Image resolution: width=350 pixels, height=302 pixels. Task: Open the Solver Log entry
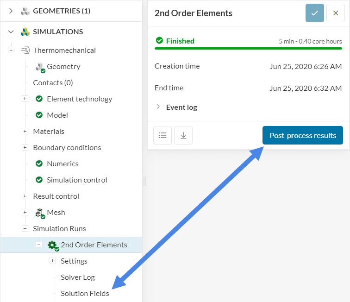coord(77,277)
